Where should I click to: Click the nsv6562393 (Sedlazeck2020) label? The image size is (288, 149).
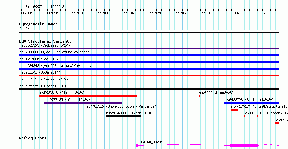pyautogui.click(x=45, y=45)
